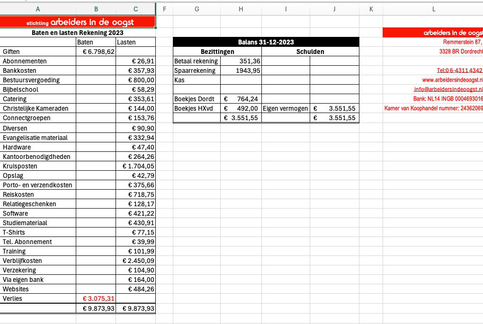Click the 'Giften' row label
Screen dimensions: 483x324
[x=11, y=52]
